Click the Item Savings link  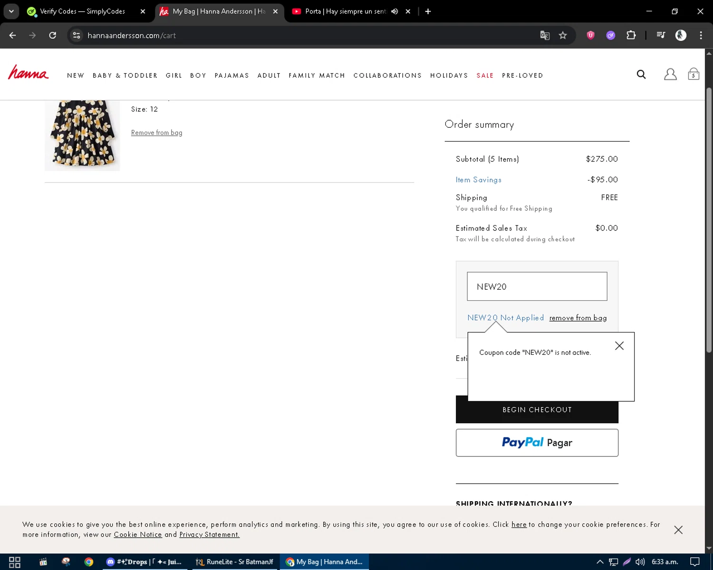tap(479, 180)
